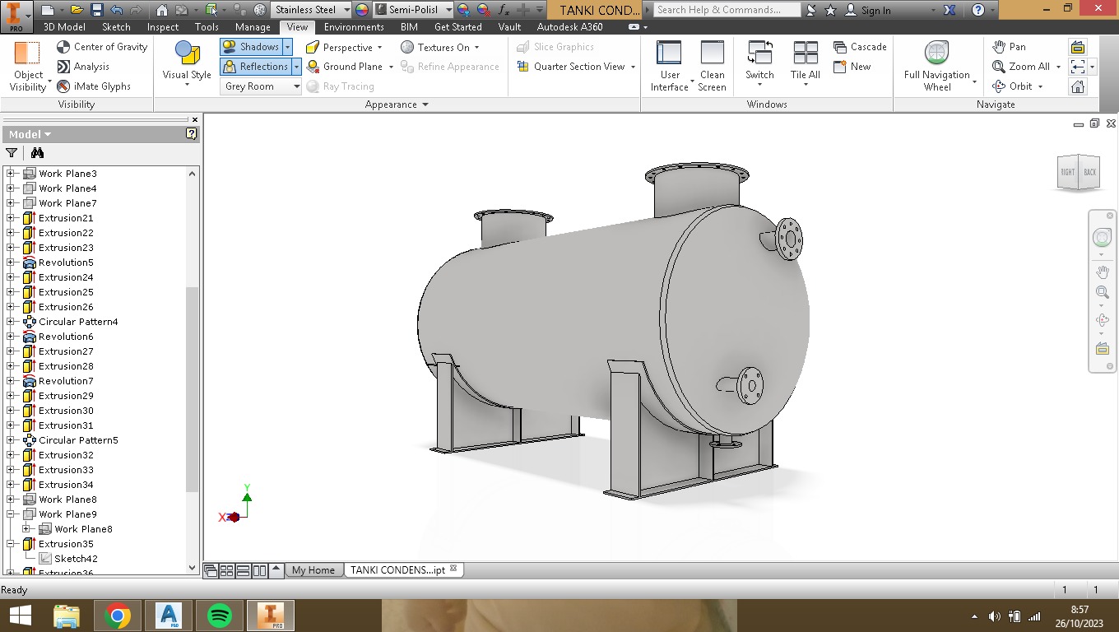Click the iMate Glyphs icon
The height and width of the screenshot is (632, 1119).
click(x=63, y=86)
